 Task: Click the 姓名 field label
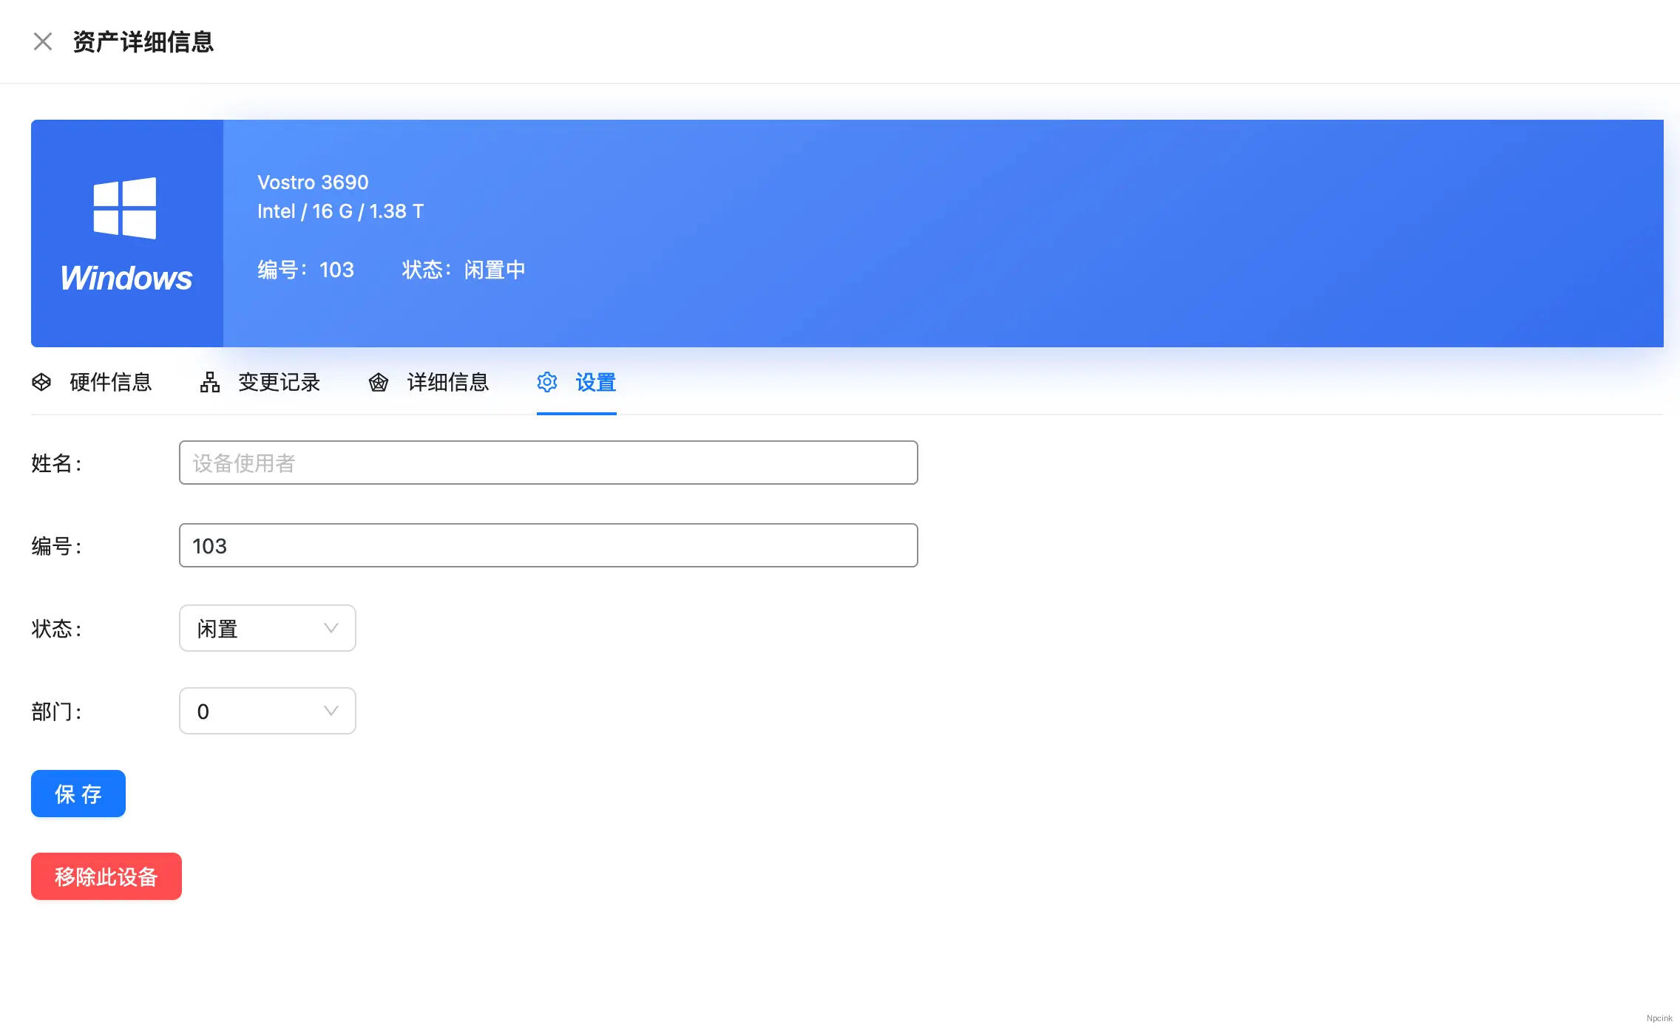56,463
